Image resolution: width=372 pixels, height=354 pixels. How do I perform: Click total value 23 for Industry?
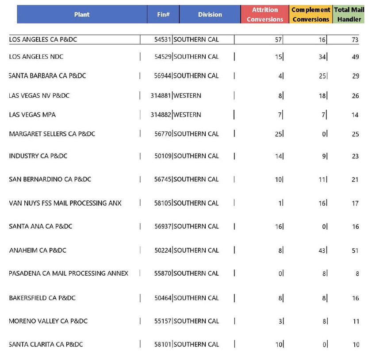(355, 156)
